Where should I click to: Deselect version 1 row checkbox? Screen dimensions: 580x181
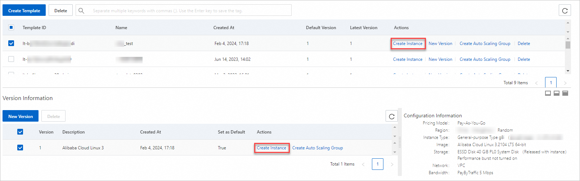click(x=20, y=148)
